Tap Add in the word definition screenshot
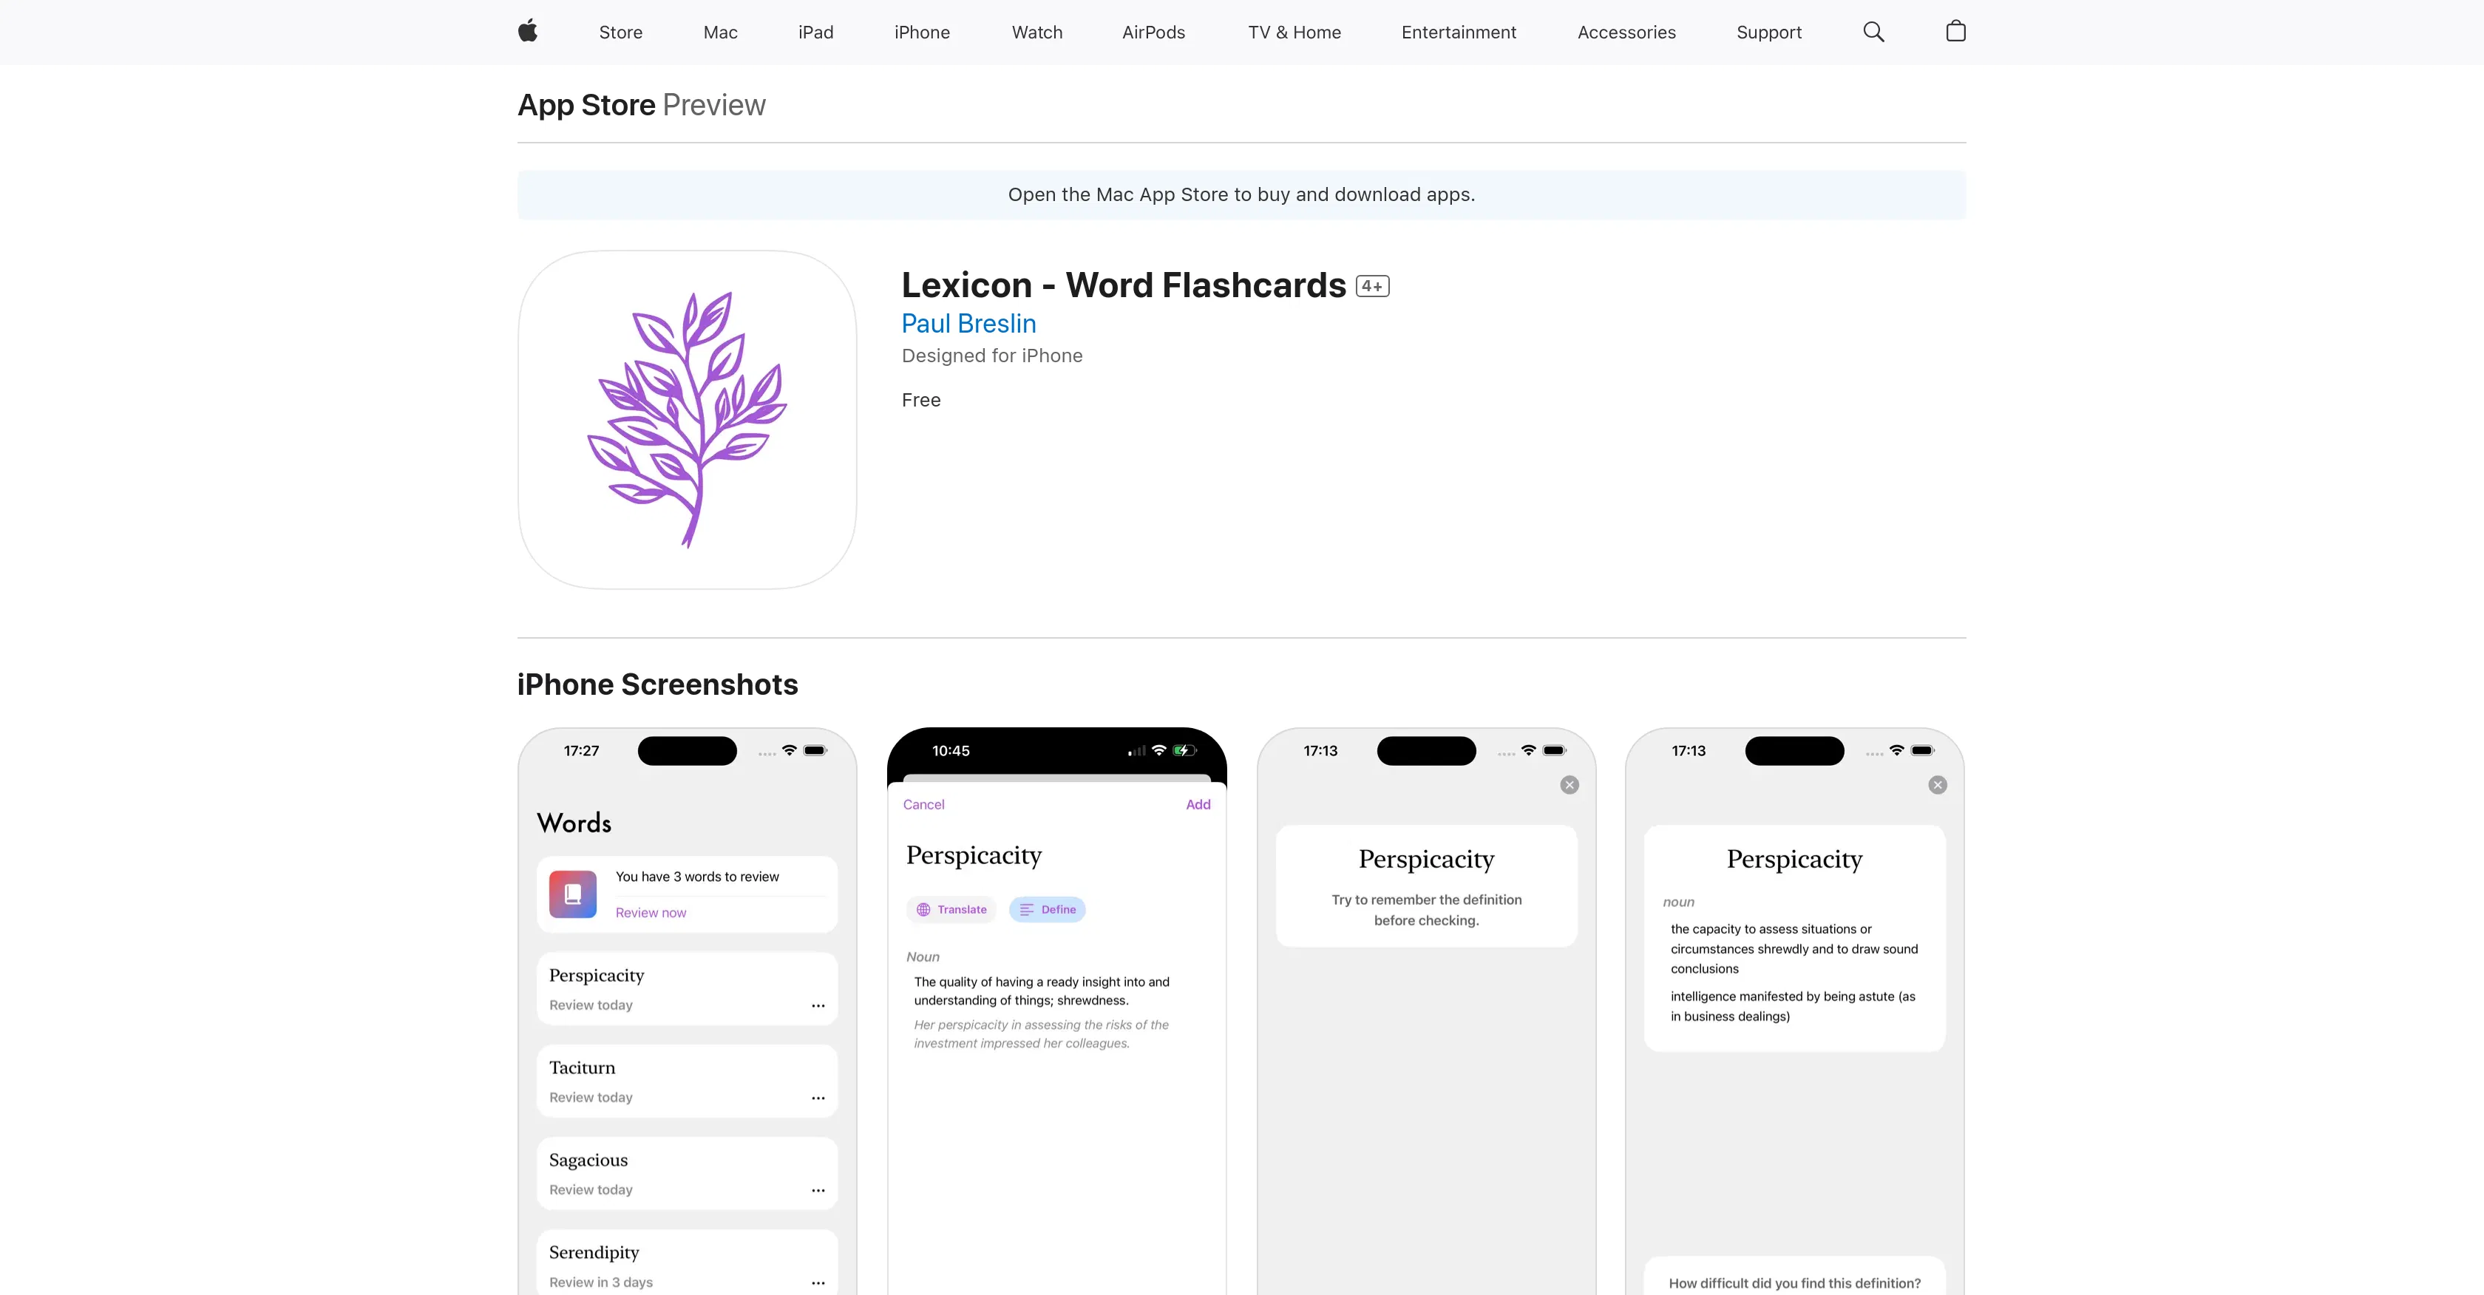The height and width of the screenshot is (1295, 2484). (1198, 803)
